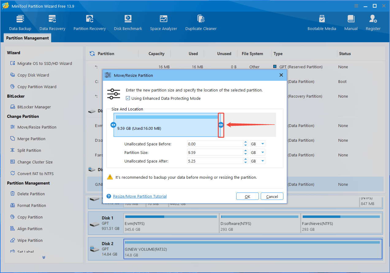Cancel the Move/Resize Partition dialog
Screen dimensions: 390x273
pyautogui.click(x=272, y=196)
